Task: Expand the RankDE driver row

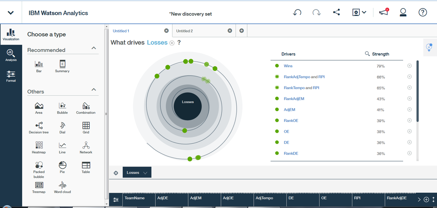Action: coord(409,153)
